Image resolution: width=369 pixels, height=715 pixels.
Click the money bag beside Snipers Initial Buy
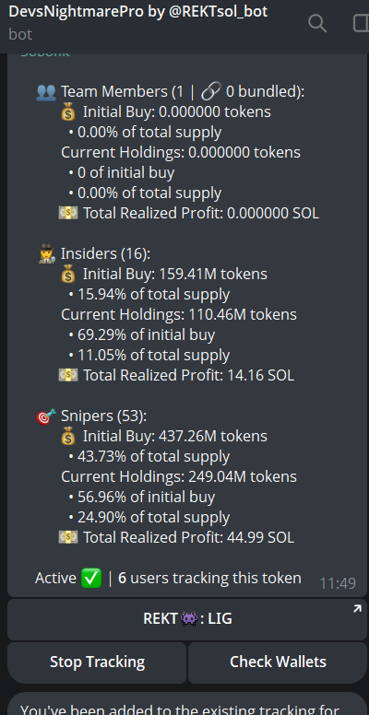point(68,437)
